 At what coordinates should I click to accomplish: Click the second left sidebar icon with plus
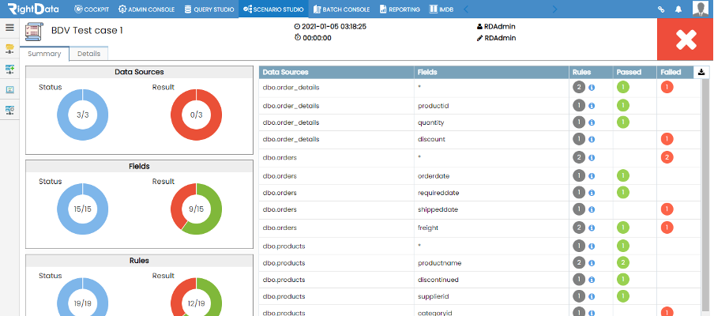[x=10, y=70]
